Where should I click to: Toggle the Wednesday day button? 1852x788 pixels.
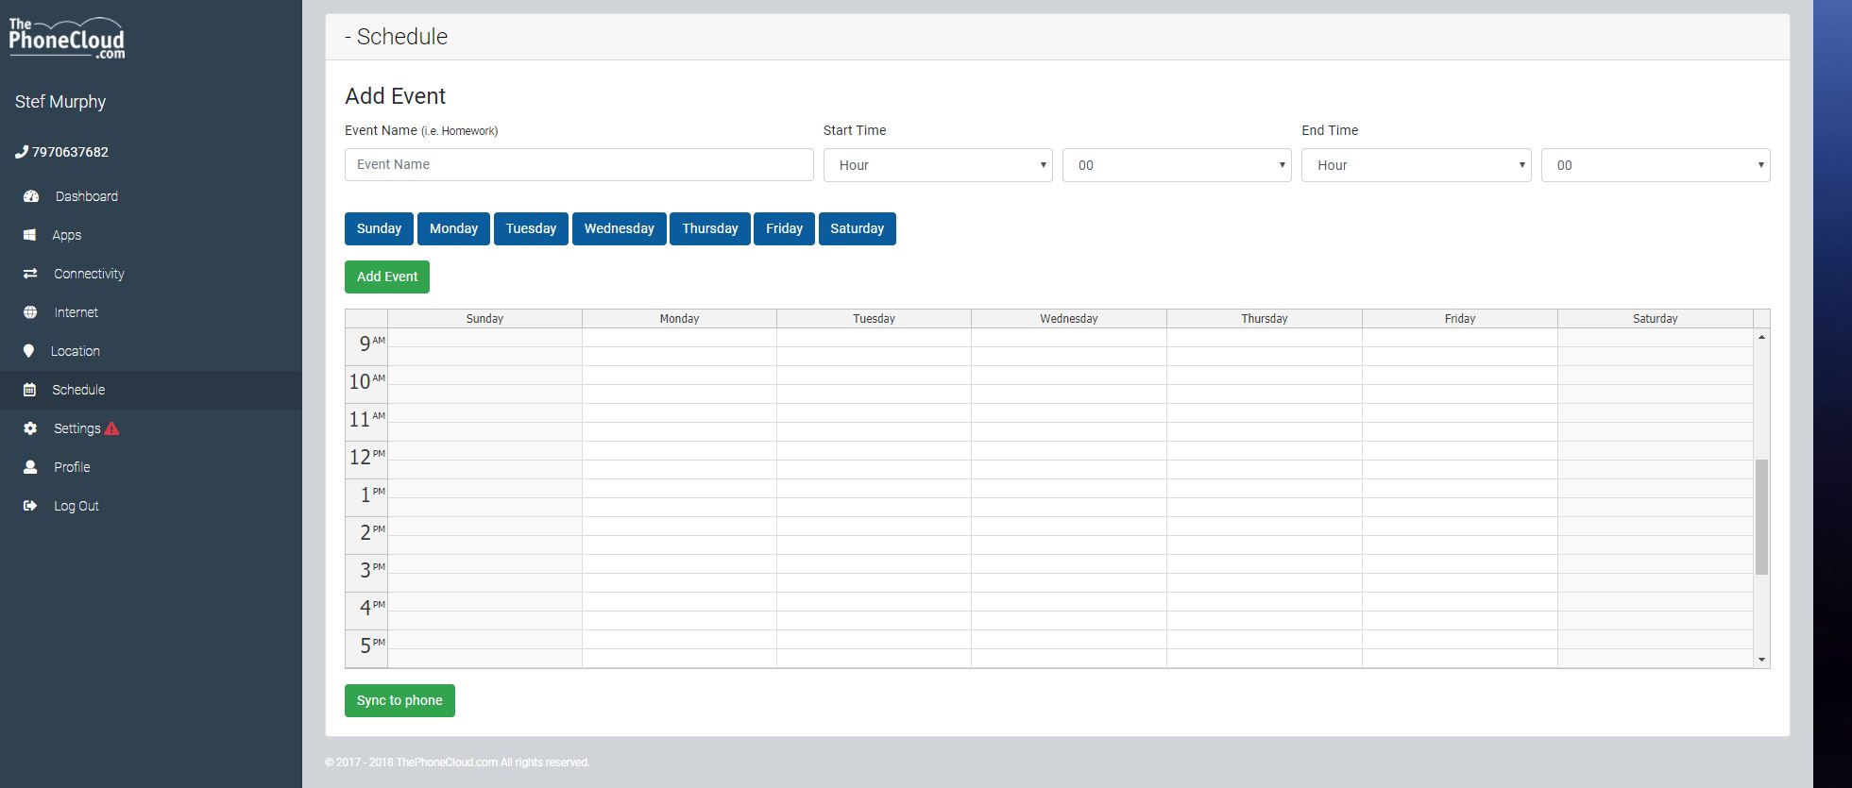(619, 228)
